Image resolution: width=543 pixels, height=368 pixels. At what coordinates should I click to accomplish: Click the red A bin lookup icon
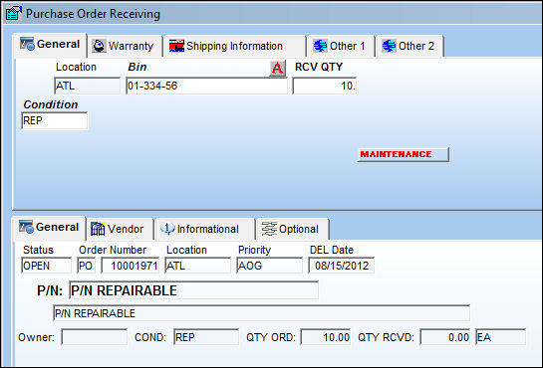click(277, 68)
